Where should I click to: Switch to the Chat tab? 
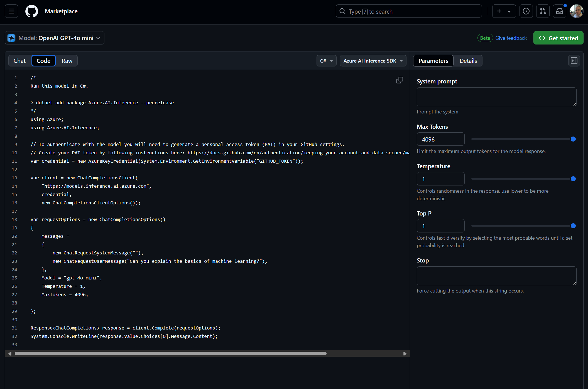point(19,61)
